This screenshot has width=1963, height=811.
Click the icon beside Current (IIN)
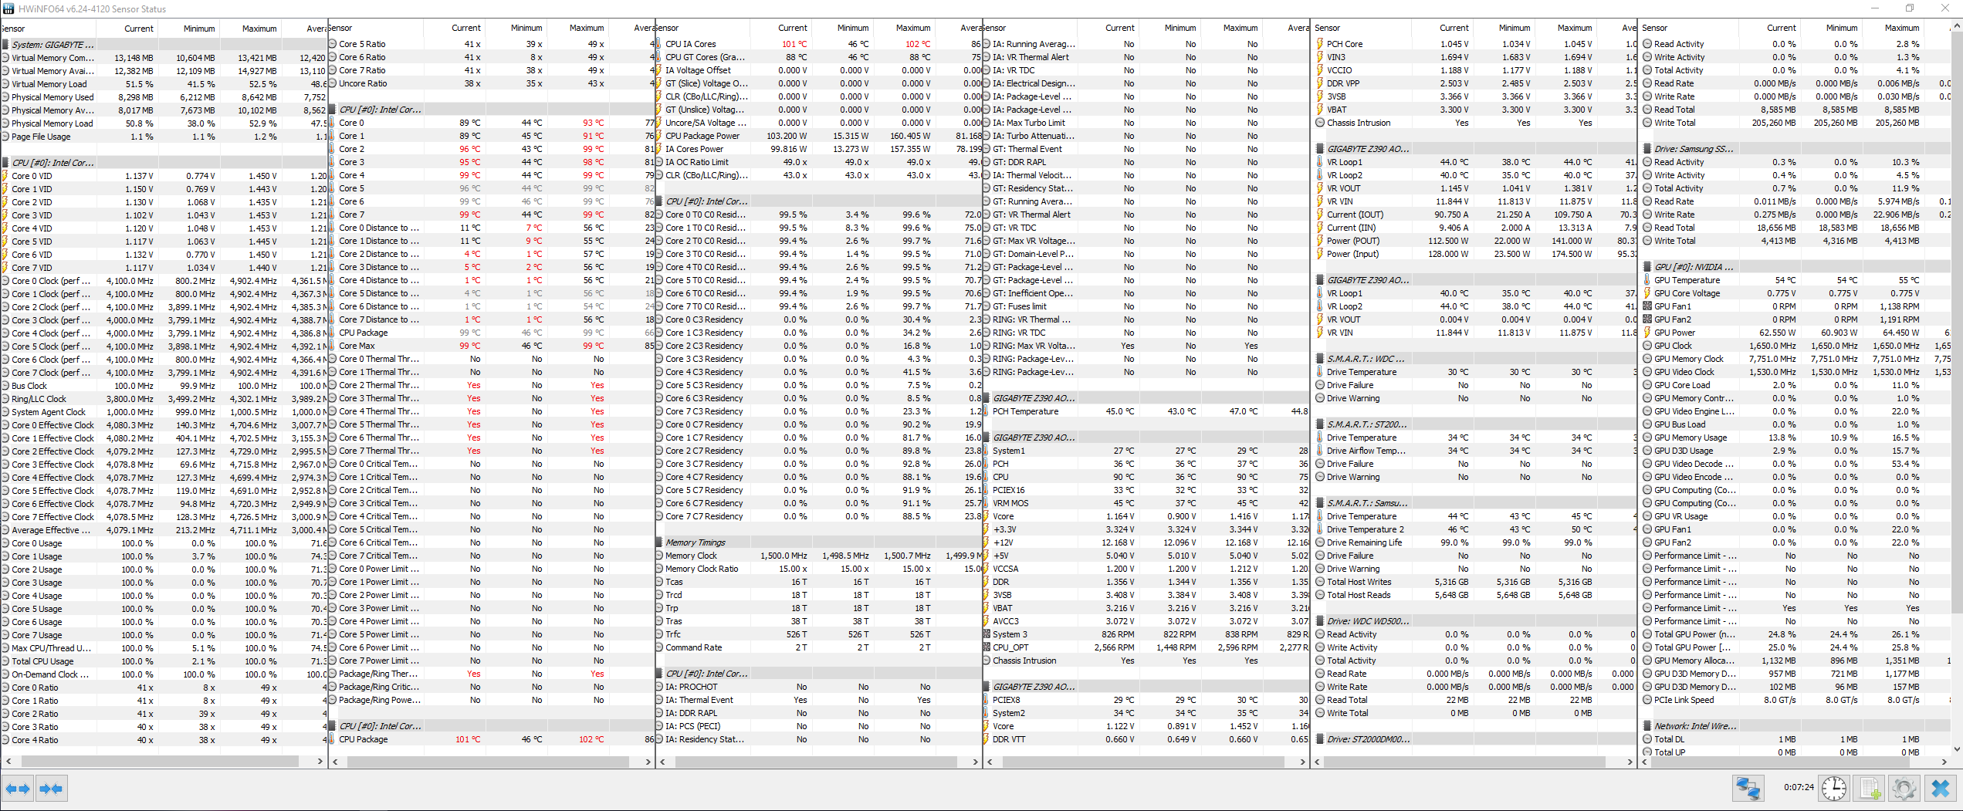[1320, 228]
